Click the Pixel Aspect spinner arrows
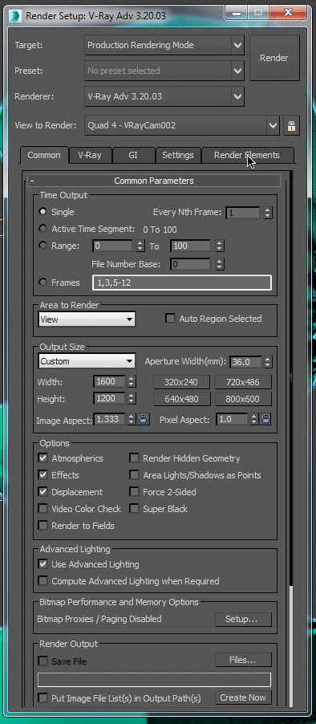The image size is (316, 724). pyautogui.click(x=253, y=419)
